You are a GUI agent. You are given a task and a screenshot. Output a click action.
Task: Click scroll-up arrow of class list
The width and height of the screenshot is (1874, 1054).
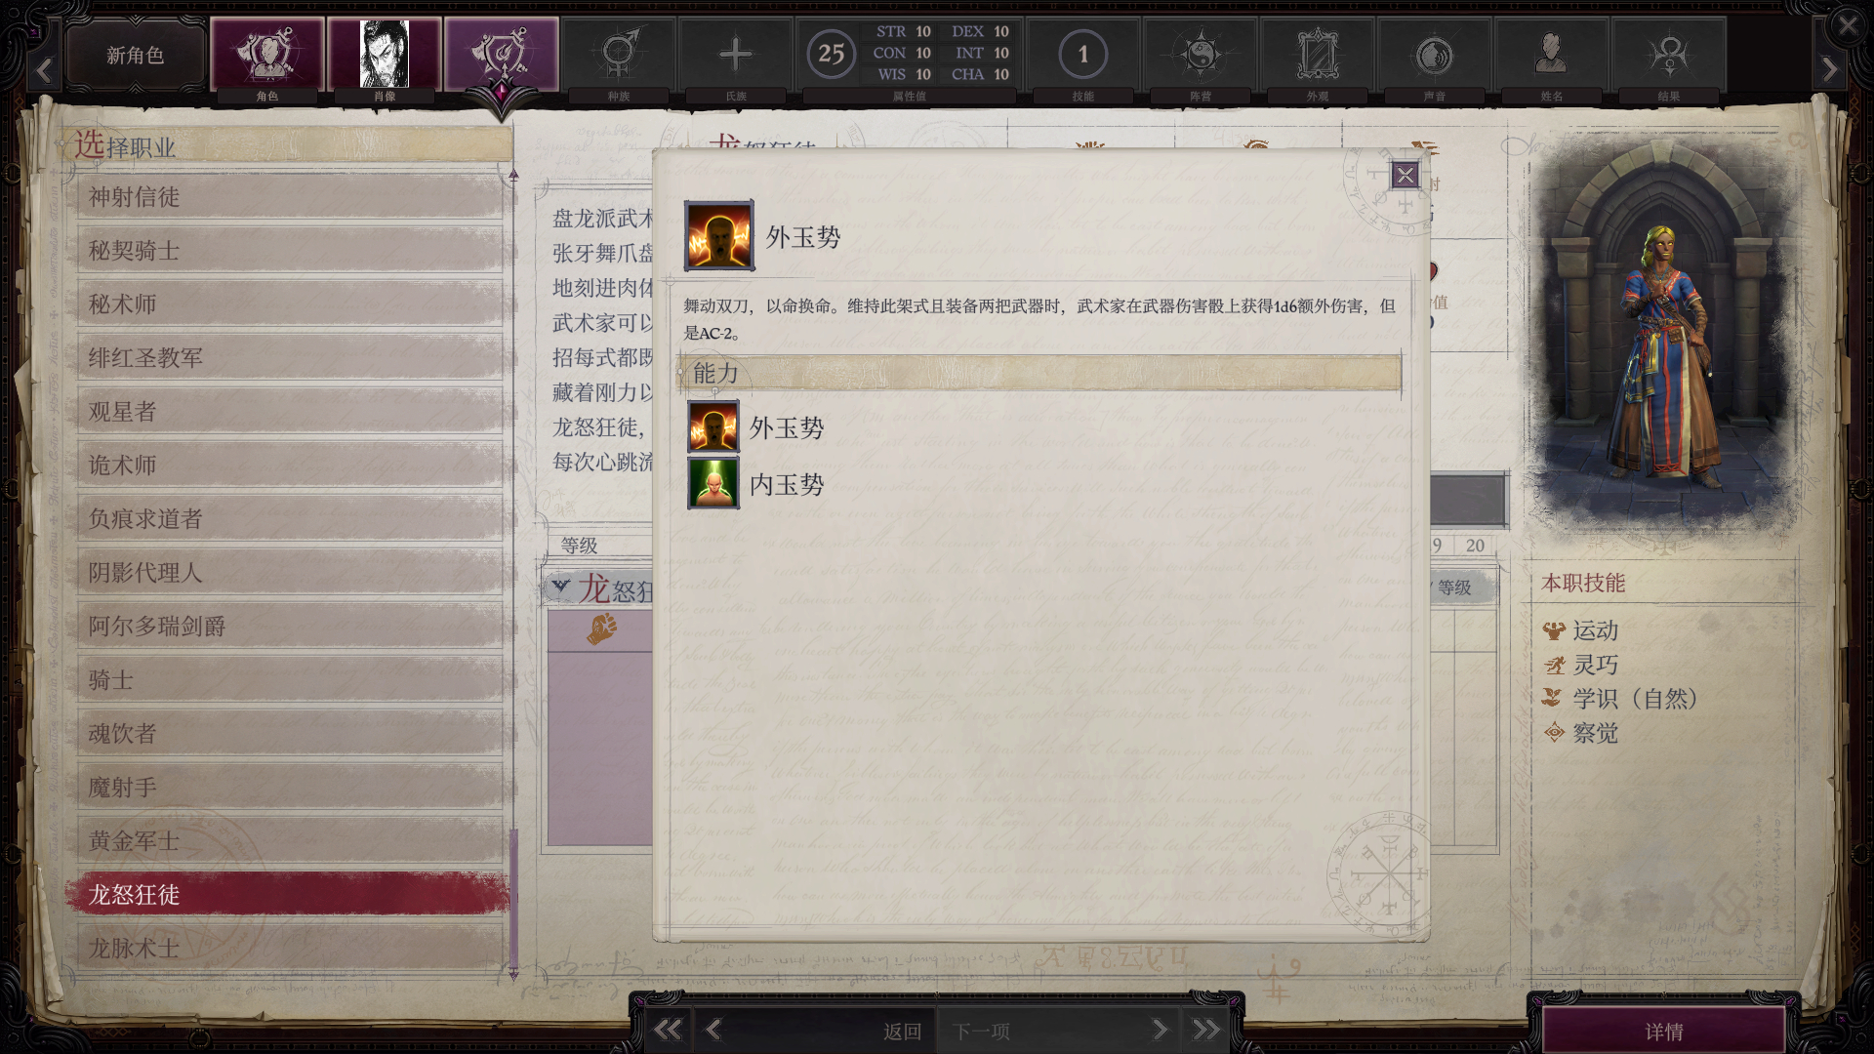coord(513,175)
